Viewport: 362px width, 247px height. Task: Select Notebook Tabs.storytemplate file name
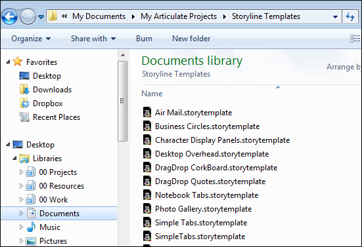click(x=207, y=195)
